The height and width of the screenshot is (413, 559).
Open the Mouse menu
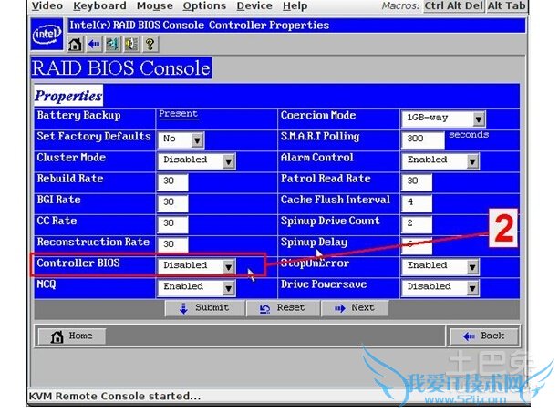pos(155,6)
